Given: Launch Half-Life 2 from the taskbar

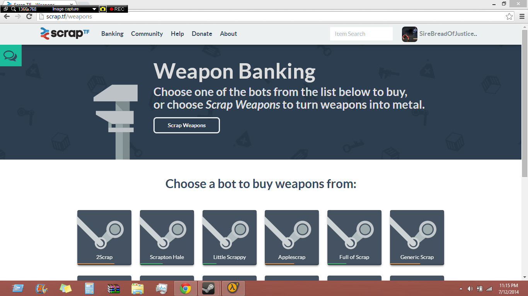Looking at the screenshot, I should pos(233,288).
